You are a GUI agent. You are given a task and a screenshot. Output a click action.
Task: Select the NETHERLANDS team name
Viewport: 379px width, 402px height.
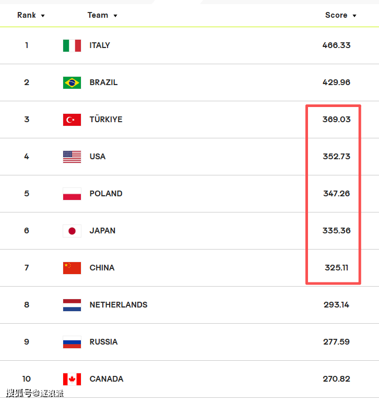point(119,304)
